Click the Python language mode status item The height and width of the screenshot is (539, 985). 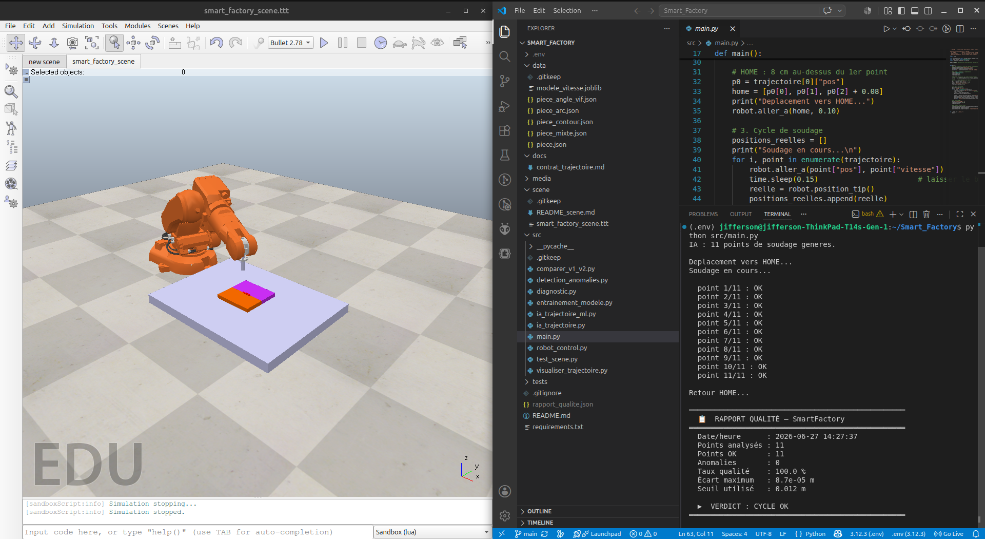(815, 534)
